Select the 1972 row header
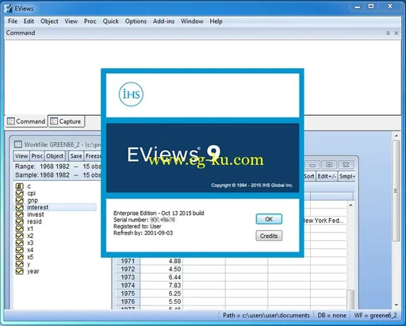Screen dimensions: 406x326 click(128, 269)
